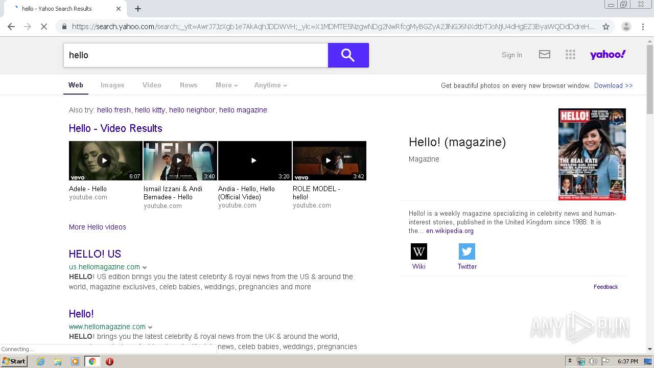Click the network tray icon
Screen dimensions: 654x368
pyautogui.click(x=581, y=361)
